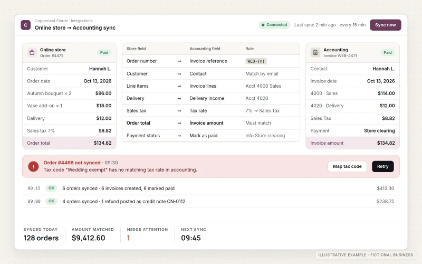Click the $18.00 vase amount

tap(104, 106)
